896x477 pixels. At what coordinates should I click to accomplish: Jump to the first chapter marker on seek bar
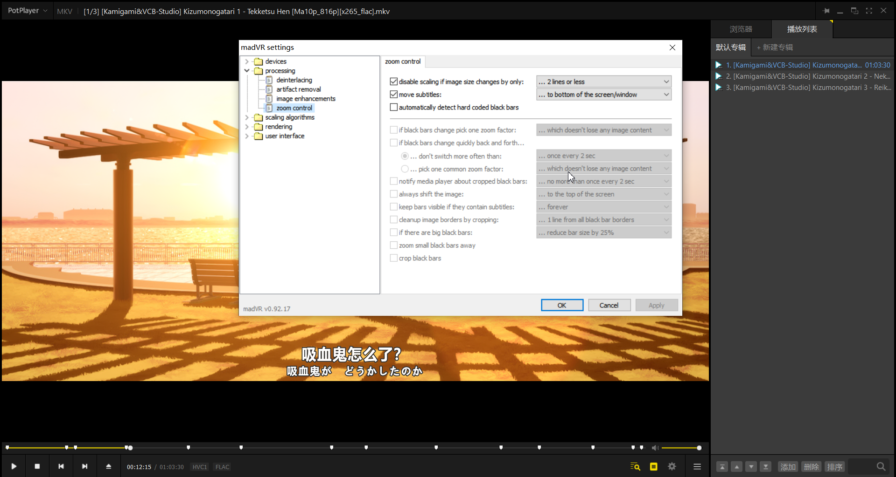click(x=7, y=448)
